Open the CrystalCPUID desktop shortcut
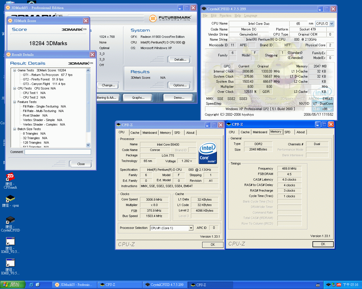 tap(10, 220)
